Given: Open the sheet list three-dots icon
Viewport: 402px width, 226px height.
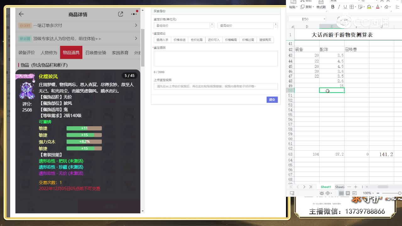Looking at the screenshot, I should coord(349,187).
